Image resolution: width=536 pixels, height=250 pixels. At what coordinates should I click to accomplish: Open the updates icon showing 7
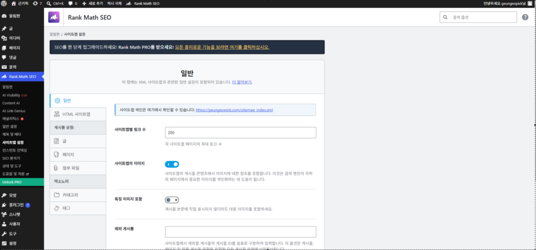(37, 4)
